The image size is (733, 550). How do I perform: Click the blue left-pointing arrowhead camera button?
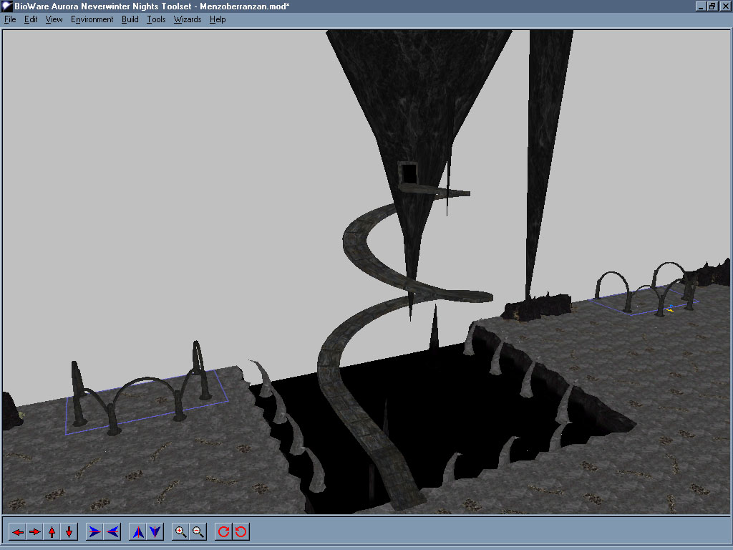[112, 532]
